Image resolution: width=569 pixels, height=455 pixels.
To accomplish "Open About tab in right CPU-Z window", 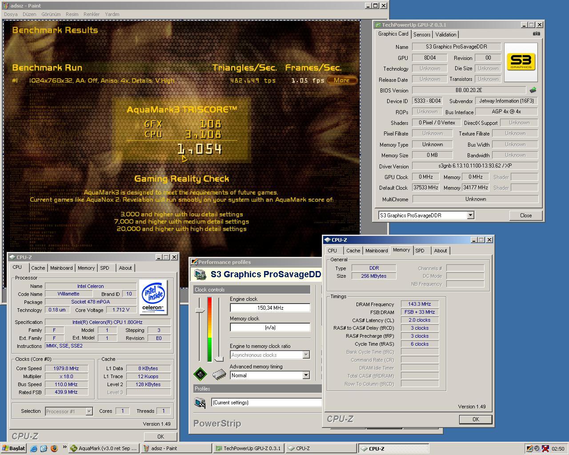I will tap(441, 251).
